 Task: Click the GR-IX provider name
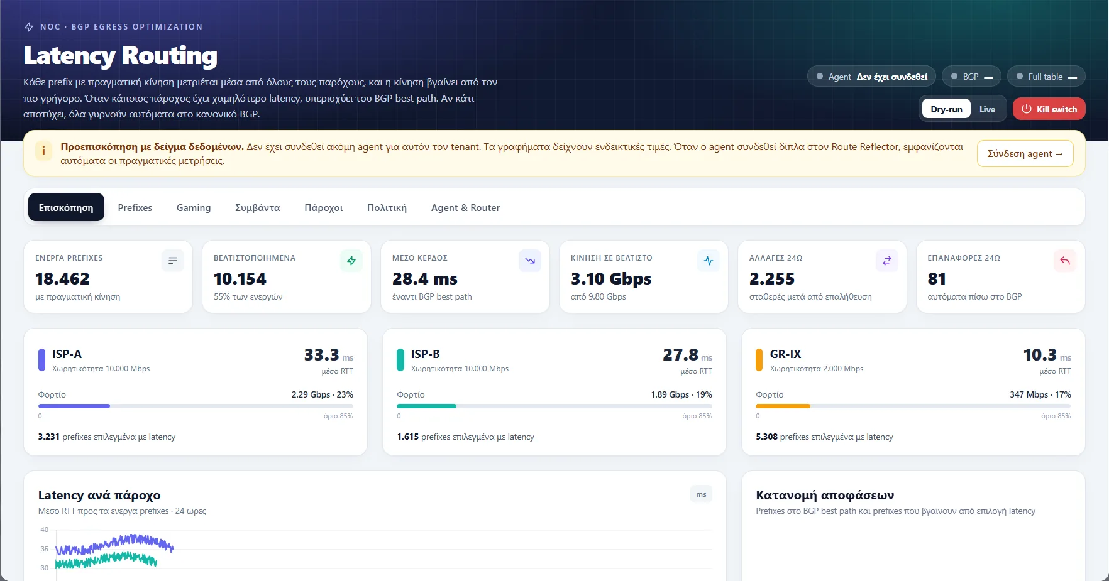tap(786, 354)
